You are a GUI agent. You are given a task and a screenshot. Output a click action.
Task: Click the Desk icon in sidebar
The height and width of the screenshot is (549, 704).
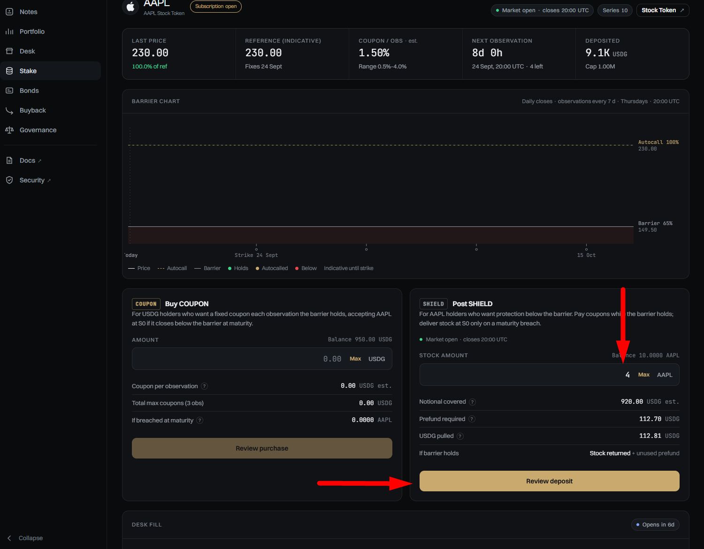click(x=9, y=51)
